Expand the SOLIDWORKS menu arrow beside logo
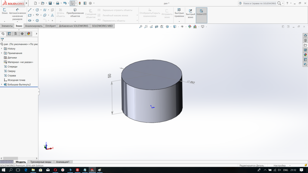308x173 pixels. tap(26, 3)
